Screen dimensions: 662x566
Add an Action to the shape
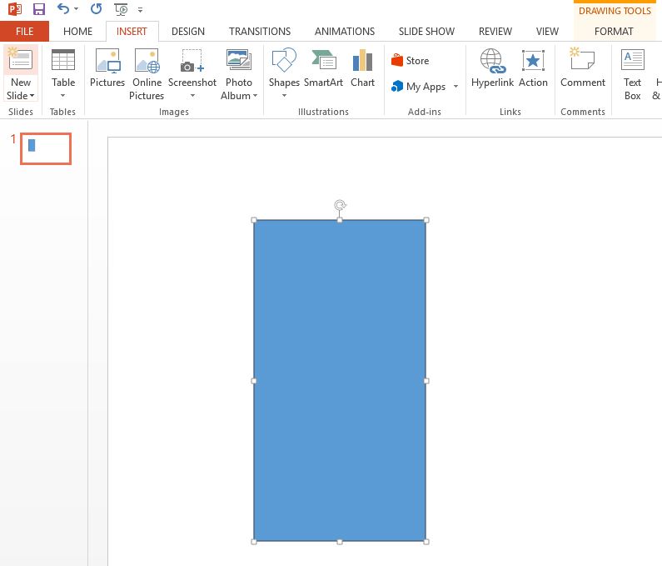point(533,68)
